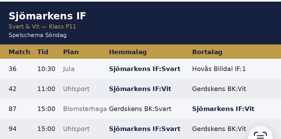Image resolution: width=281 pixels, height=139 pixels.
Task: Click the Sjömarkens IF page title
Action: point(47,16)
